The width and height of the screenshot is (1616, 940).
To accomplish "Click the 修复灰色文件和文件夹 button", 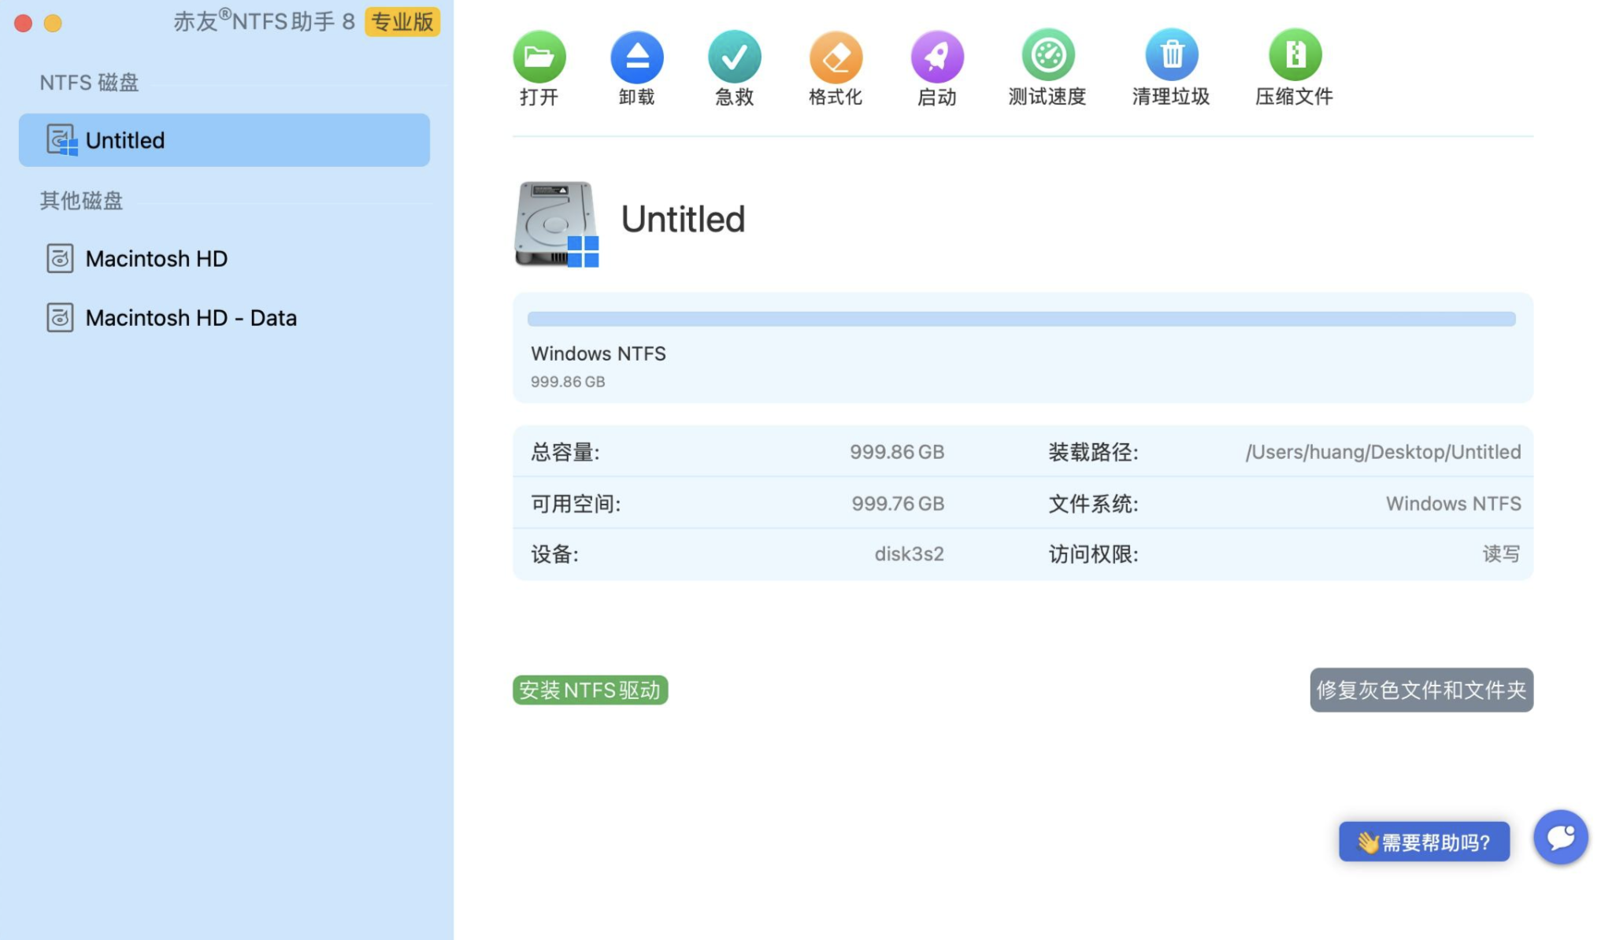I will click(x=1421, y=690).
